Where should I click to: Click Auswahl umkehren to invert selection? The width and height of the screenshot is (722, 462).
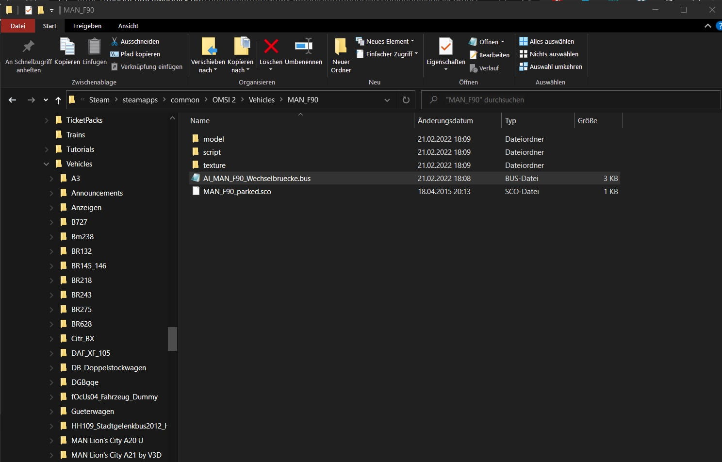coord(556,66)
